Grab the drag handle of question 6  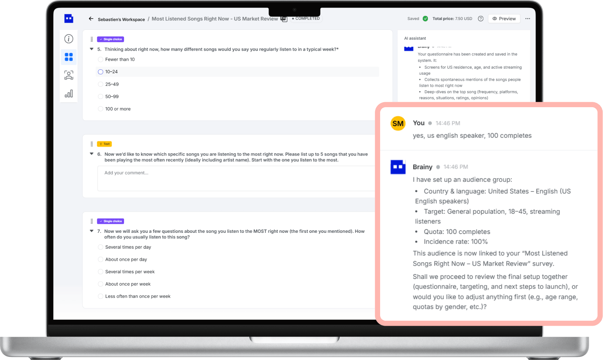pyautogui.click(x=92, y=144)
